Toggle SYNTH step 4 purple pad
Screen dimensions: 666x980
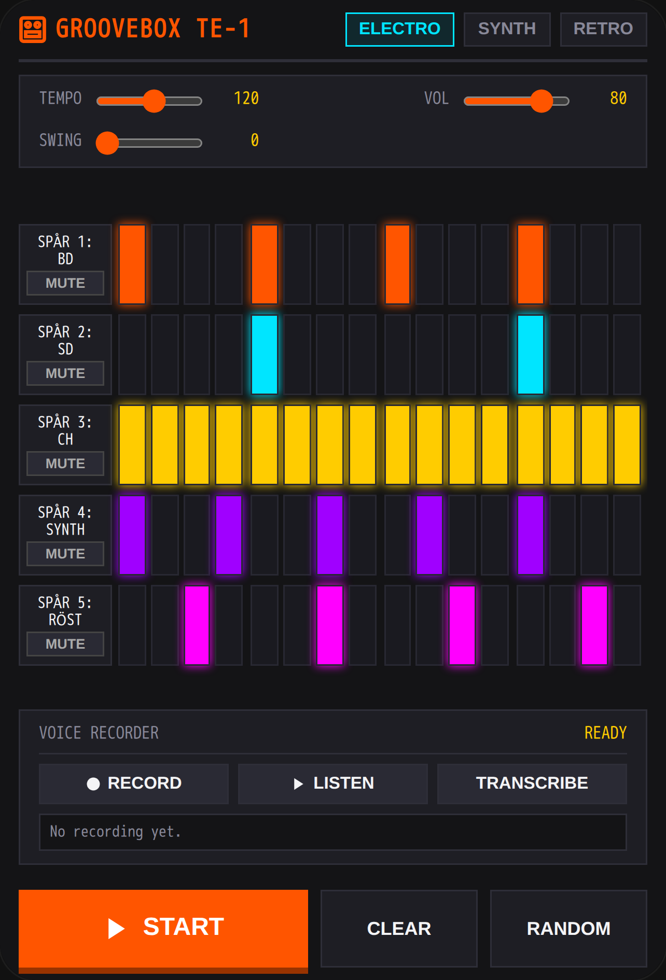tap(229, 535)
